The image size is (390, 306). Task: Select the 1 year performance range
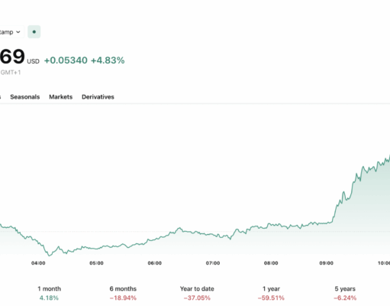click(x=271, y=293)
